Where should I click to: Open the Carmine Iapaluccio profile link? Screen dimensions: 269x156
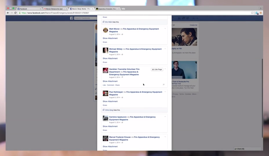pyautogui.click(x=118, y=117)
